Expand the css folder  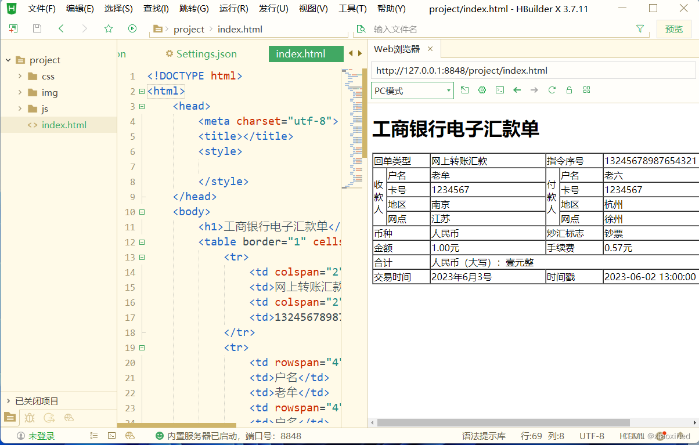[x=20, y=76]
